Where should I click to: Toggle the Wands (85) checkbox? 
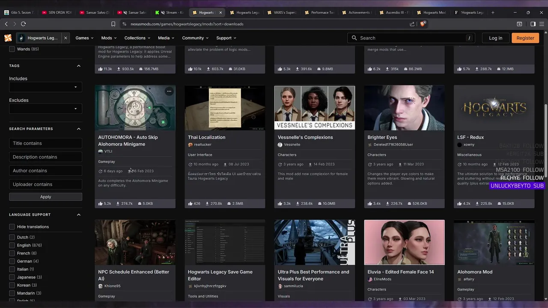[x=12, y=49]
